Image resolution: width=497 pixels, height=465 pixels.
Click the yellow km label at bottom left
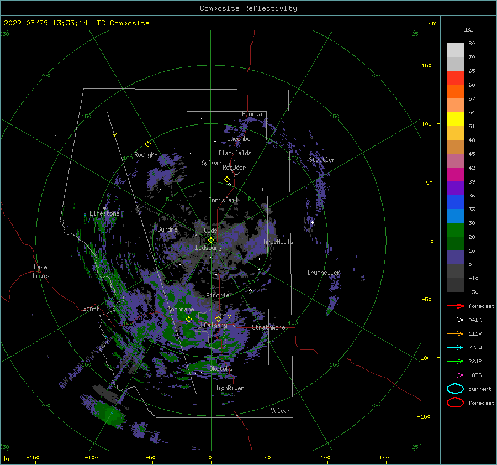coord(8,459)
